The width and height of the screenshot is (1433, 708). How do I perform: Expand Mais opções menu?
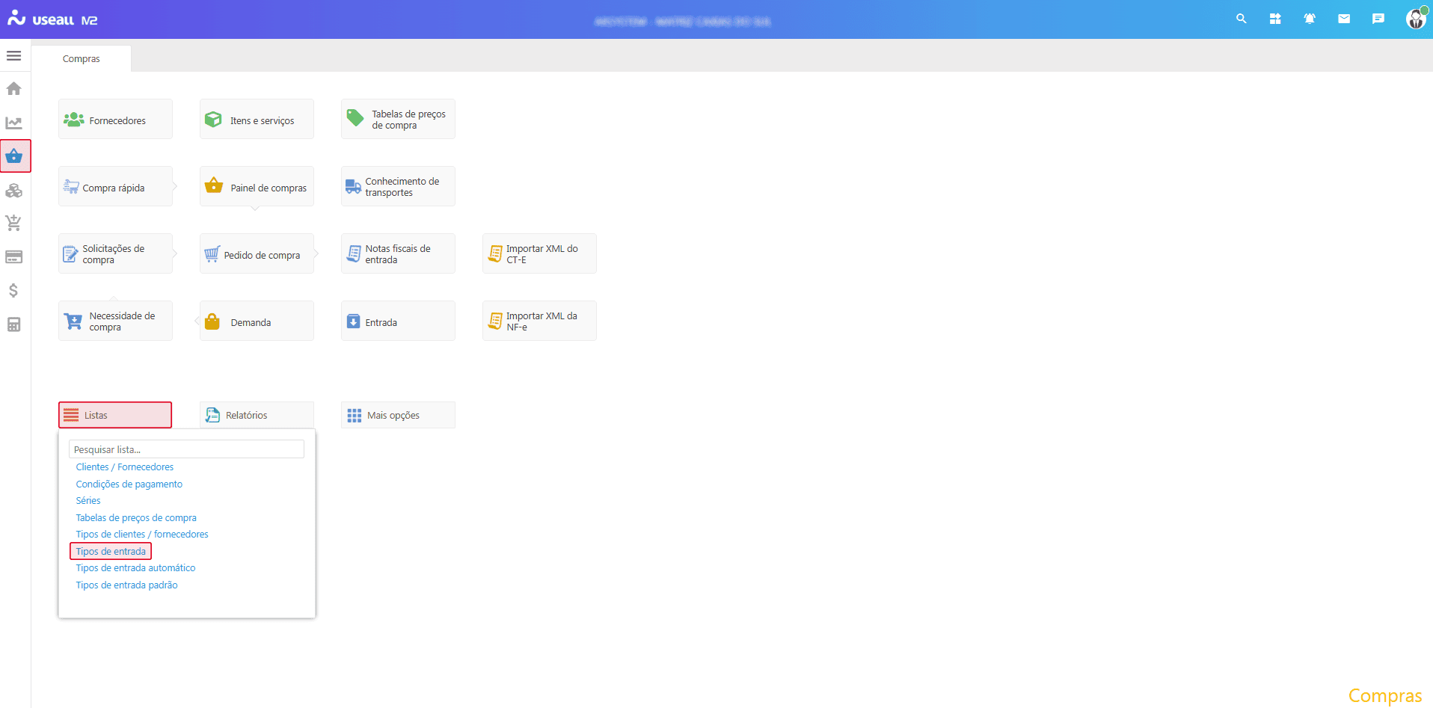point(398,415)
